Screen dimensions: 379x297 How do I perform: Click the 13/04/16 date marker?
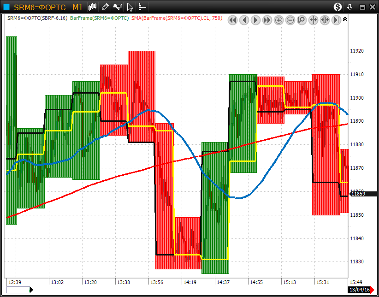[x=359, y=290]
